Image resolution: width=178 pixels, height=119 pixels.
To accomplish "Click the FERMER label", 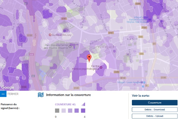I will pyautogui.click(x=13, y=94).
